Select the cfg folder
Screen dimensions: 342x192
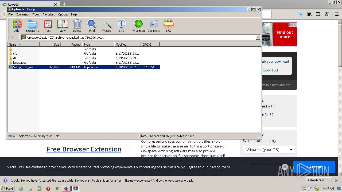pos(84,54)
